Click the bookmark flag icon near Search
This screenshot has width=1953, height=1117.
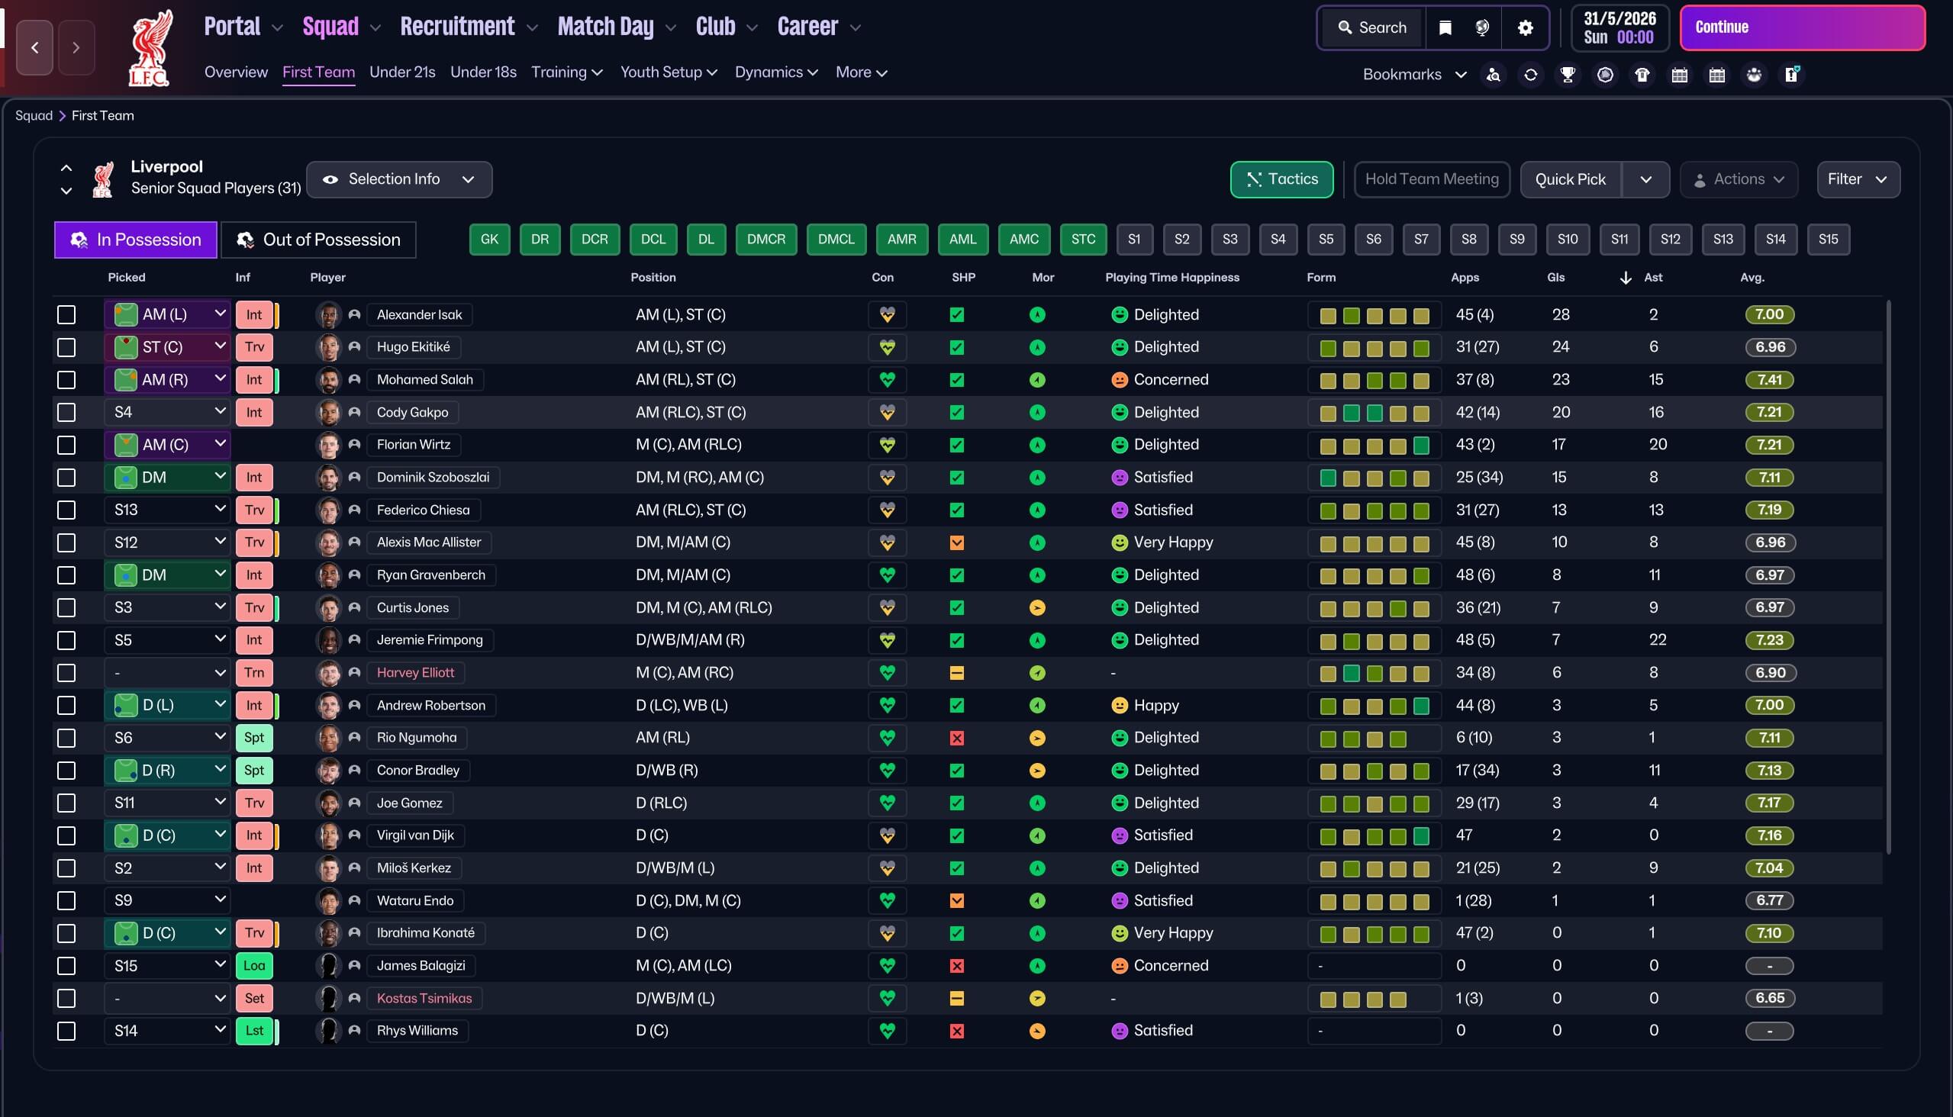point(1445,27)
